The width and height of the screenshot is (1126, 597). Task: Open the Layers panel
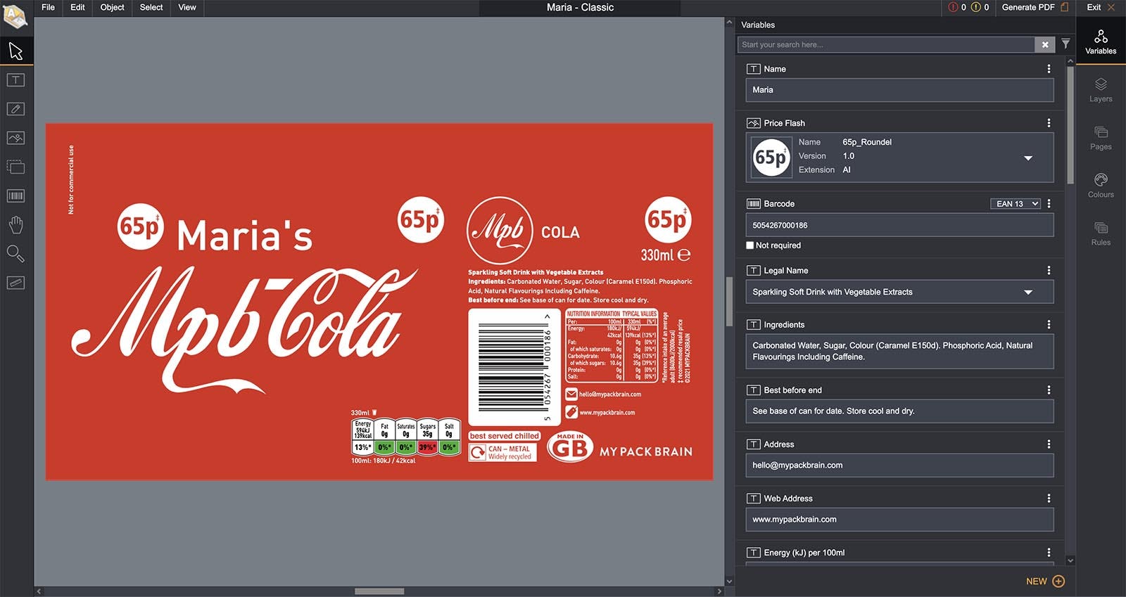pyautogui.click(x=1101, y=90)
